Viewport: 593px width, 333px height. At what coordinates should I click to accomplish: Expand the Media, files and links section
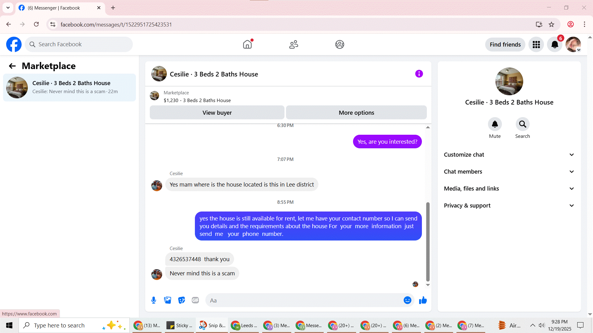509,189
